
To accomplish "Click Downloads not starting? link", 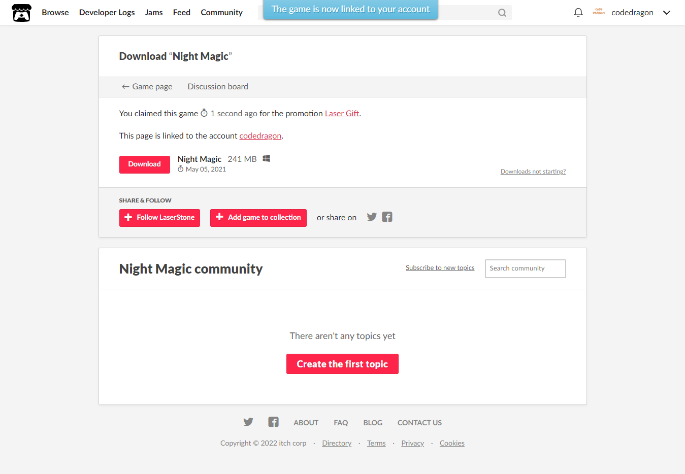I will (533, 172).
